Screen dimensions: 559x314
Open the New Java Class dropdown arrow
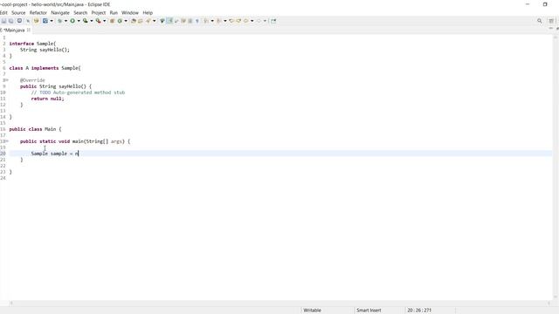tap(126, 21)
